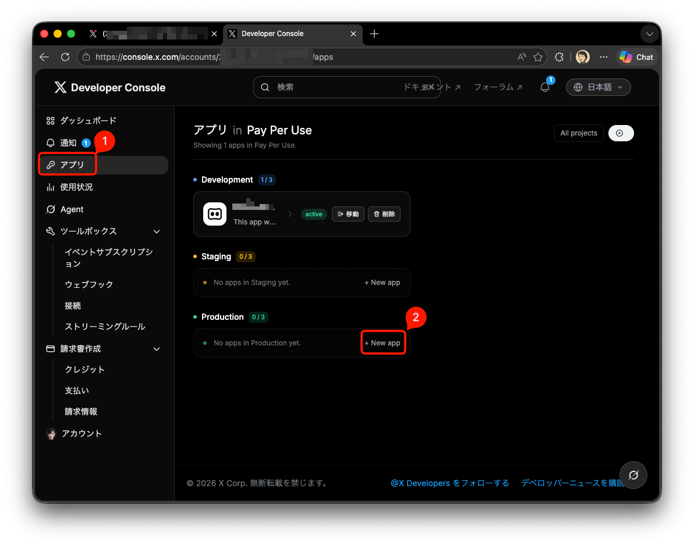This screenshot has width=694, height=546.
Task: Click the 検索 search input
Action: [347, 87]
